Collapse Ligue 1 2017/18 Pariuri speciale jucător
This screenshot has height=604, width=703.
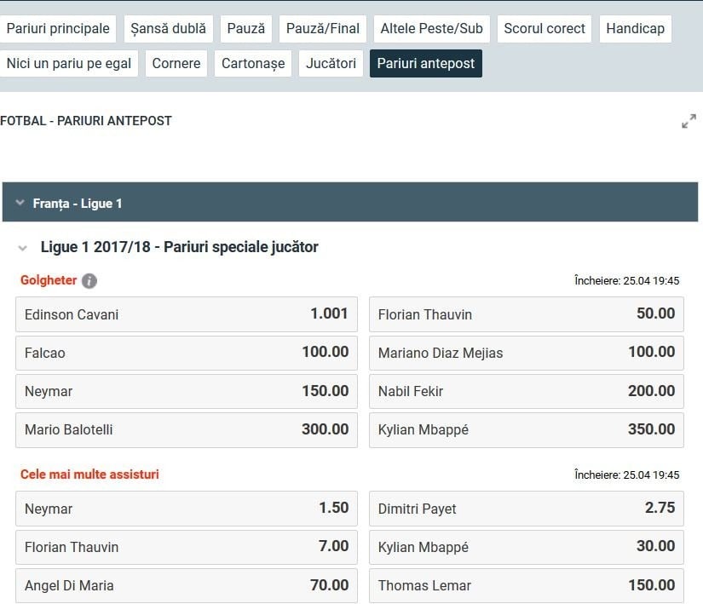point(23,248)
